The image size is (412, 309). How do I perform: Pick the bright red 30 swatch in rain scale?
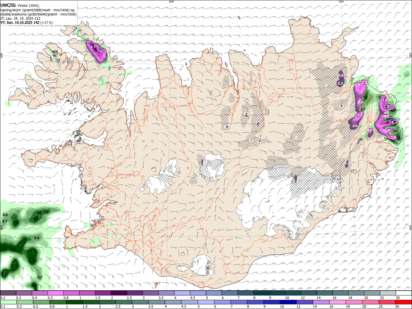[x=403, y=302]
